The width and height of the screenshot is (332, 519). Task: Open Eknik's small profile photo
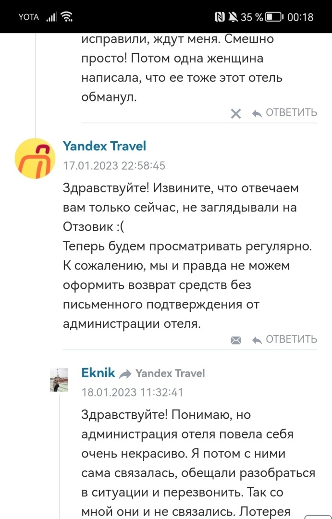point(59,381)
